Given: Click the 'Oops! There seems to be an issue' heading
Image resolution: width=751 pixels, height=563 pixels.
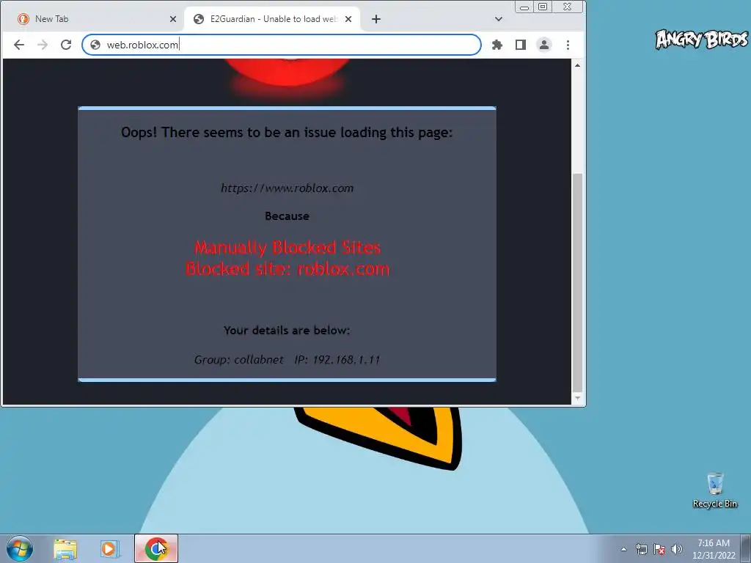Looking at the screenshot, I should (x=287, y=133).
